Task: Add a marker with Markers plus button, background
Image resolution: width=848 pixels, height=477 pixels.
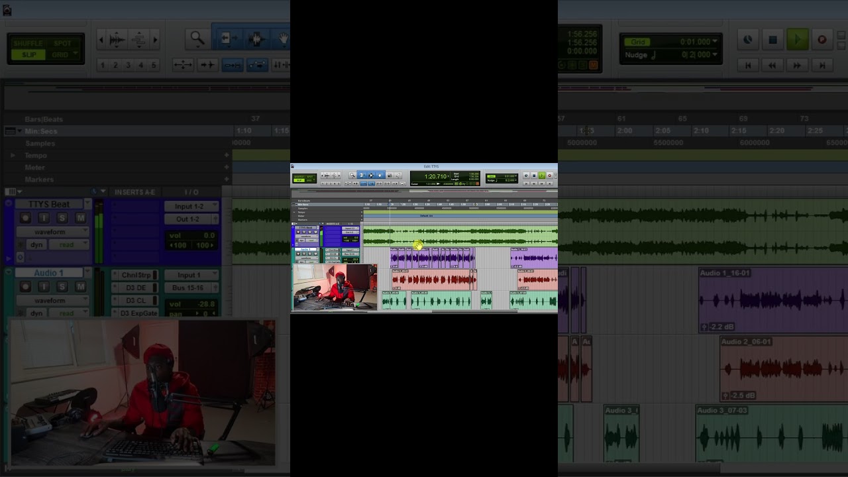Action: tap(227, 180)
